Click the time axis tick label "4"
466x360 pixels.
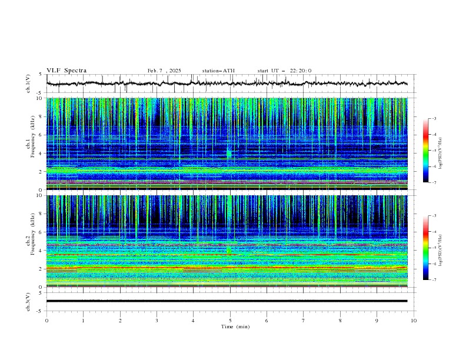click(x=193, y=321)
